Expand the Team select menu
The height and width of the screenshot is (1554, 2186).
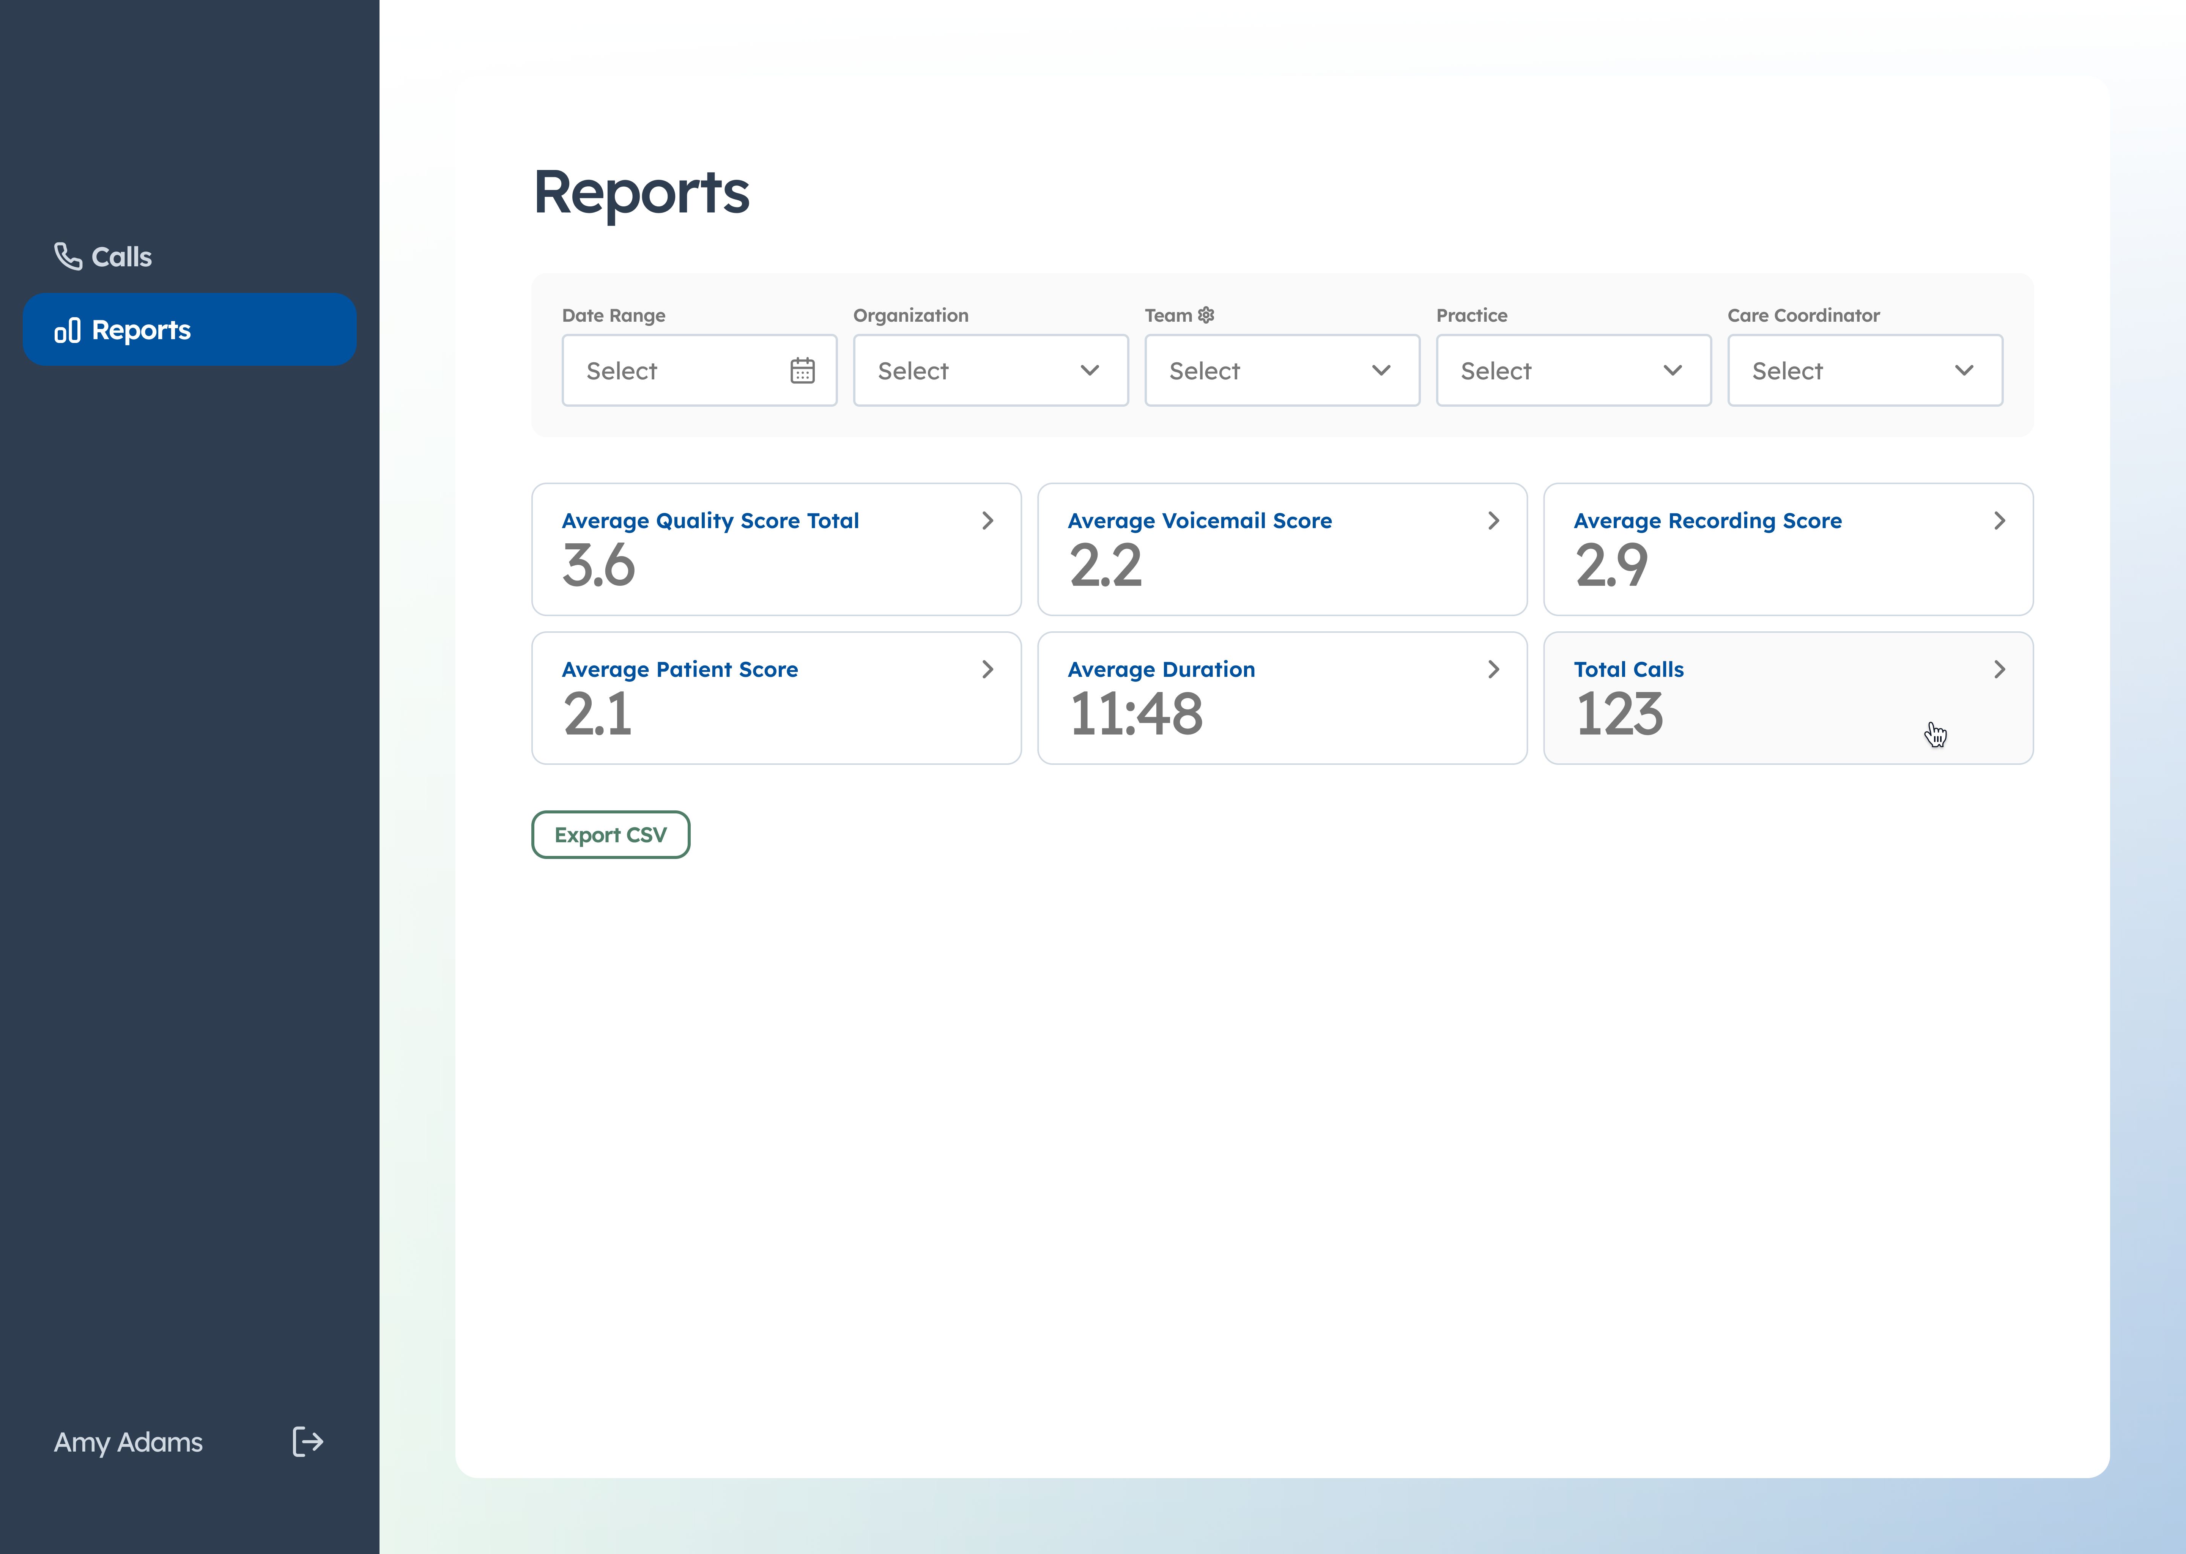1282,370
